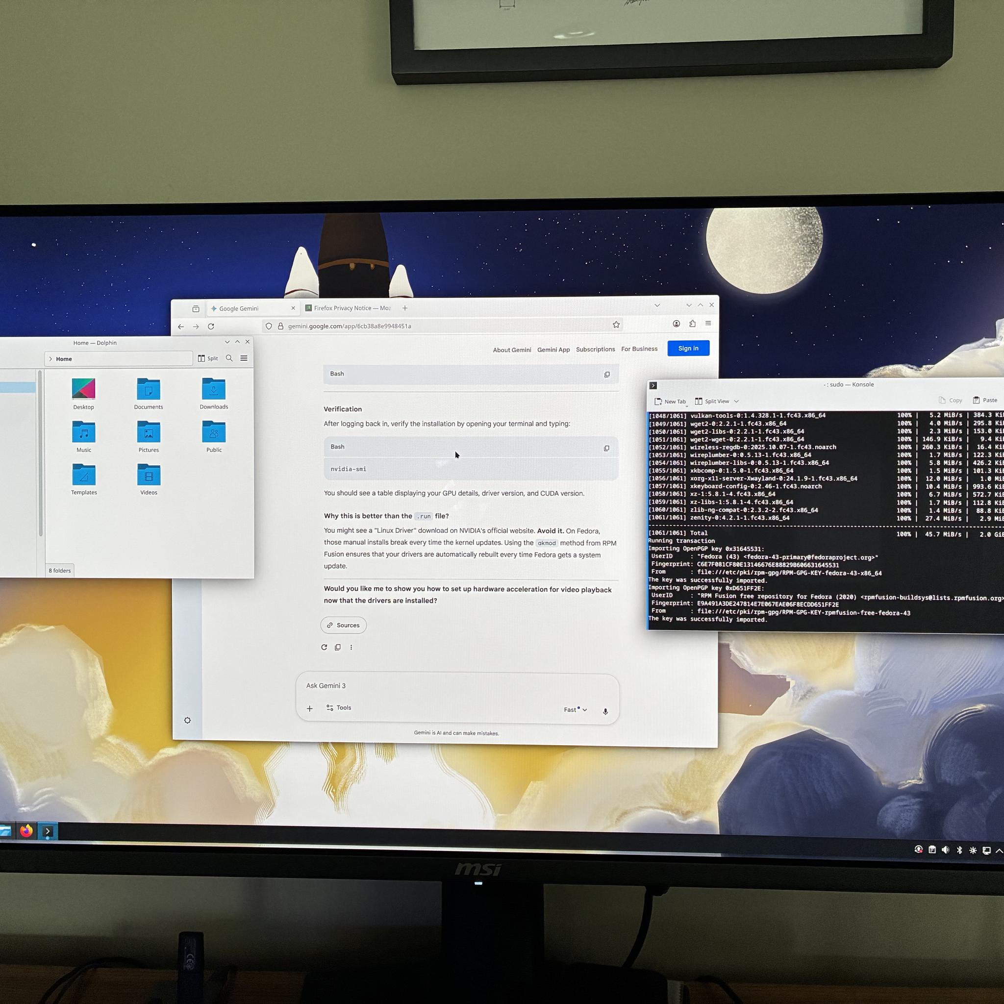Open the Gemini App link
Image resolution: width=1004 pixels, height=1004 pixels.
point(553,350)
